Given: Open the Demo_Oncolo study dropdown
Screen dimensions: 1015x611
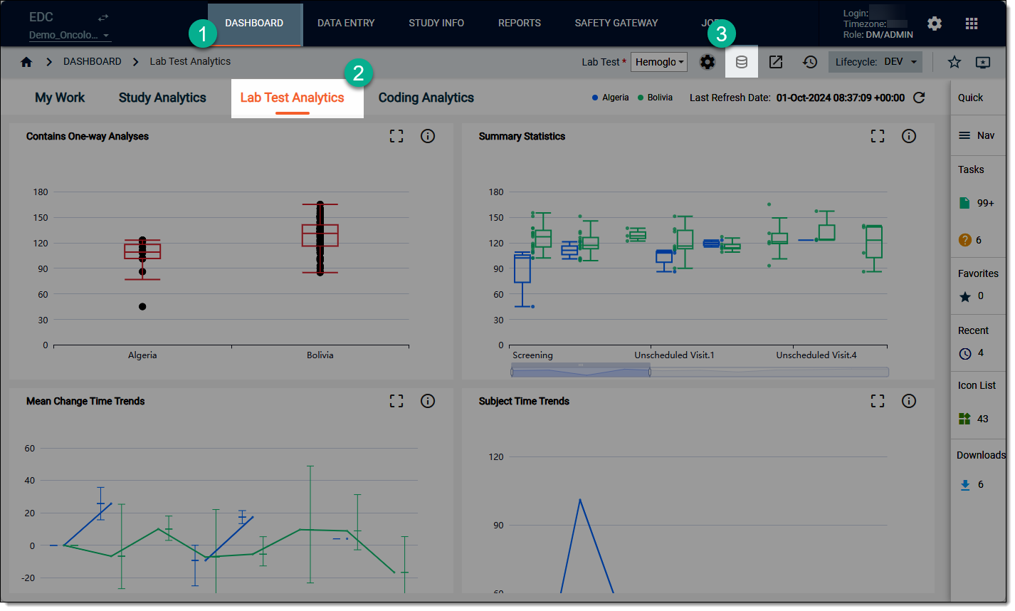Looking at the screenshot, I should [x=70, y=36].
